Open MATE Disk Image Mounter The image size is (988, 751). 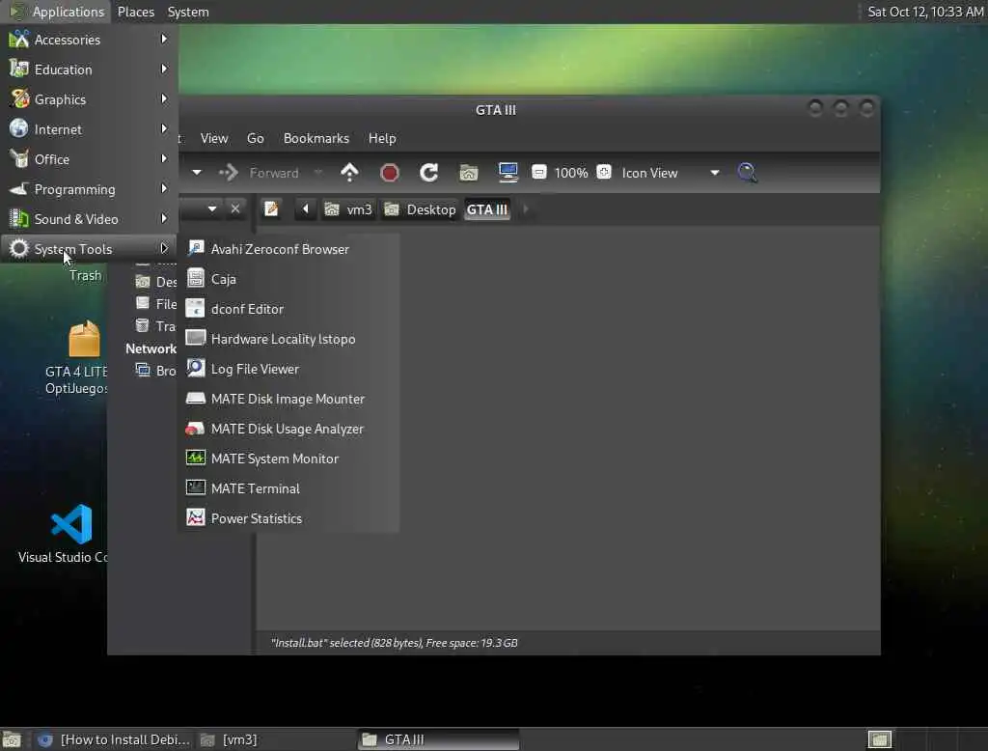point(289,399)
